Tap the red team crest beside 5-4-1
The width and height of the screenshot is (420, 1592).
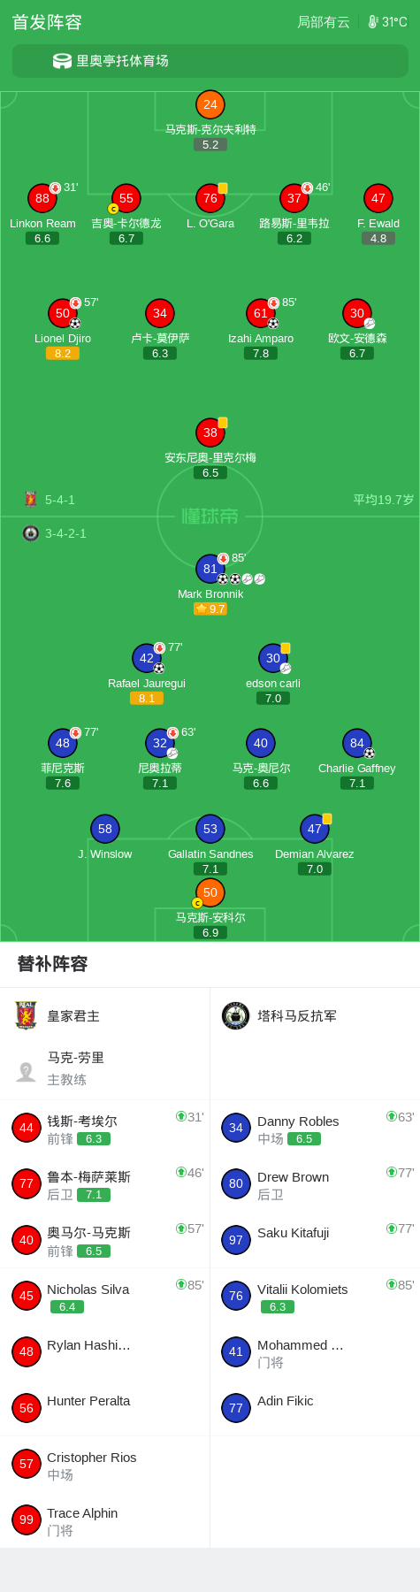pos(31,499)
